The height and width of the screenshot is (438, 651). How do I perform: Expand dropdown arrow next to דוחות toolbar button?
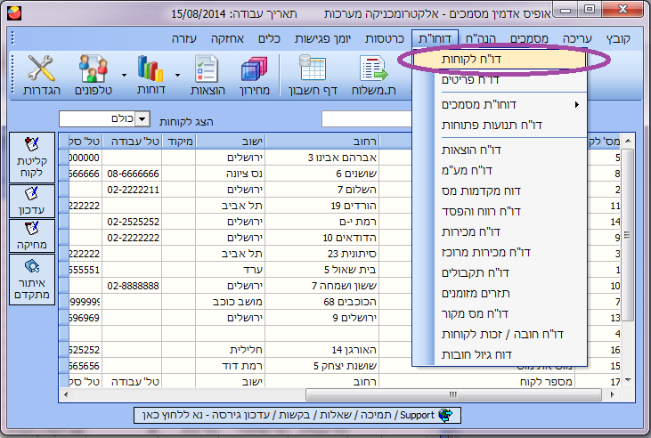(x=178, y=75)
